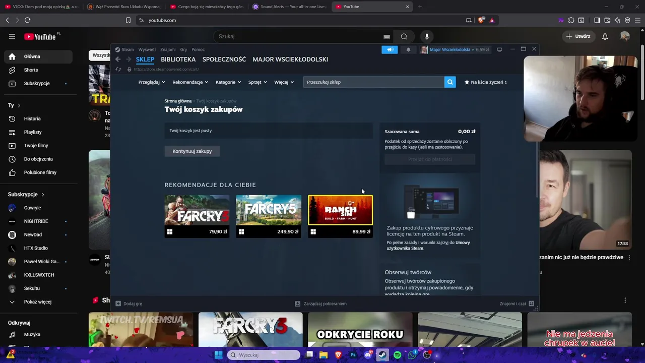The width and height of the screenshot is (645, 363).
Task: Expand the Subskrypcje section heading
Action: click(x=26, y=195)
